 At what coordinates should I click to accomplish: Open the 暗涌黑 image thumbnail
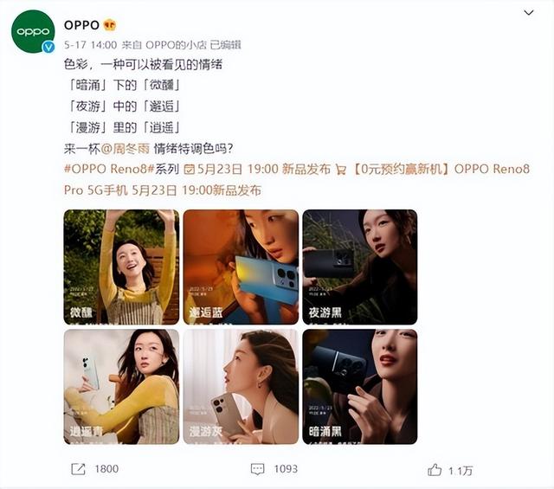click(360, 387)
